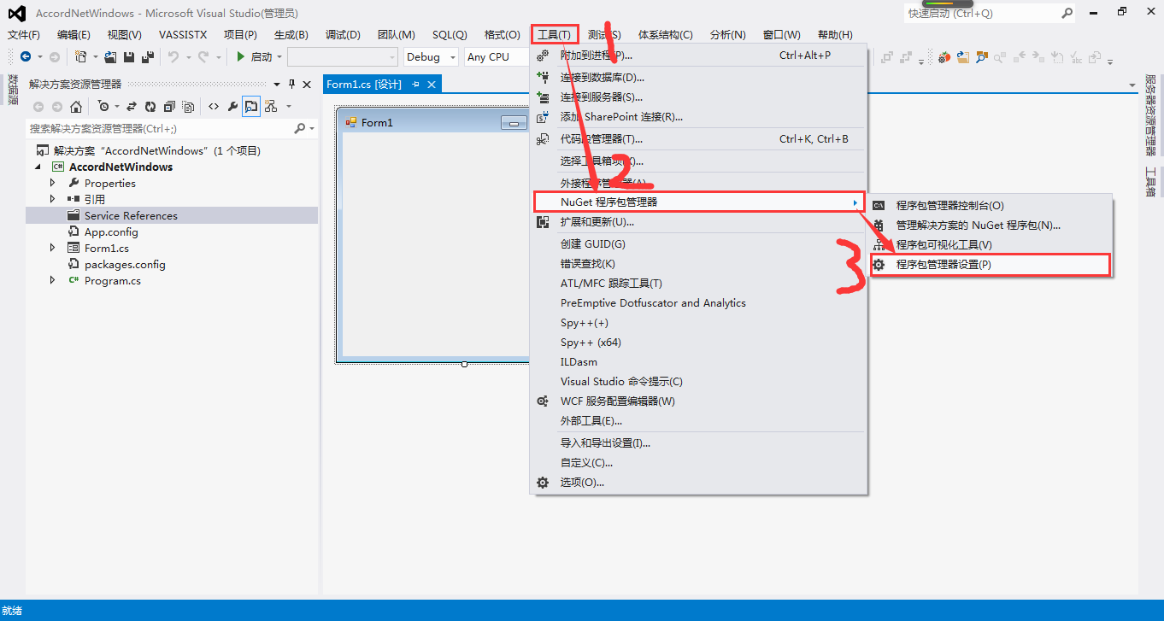This screenshot has height=621, width=1164.
Task: Open the 文件(F) menu
Action: (x=24, y=35)
